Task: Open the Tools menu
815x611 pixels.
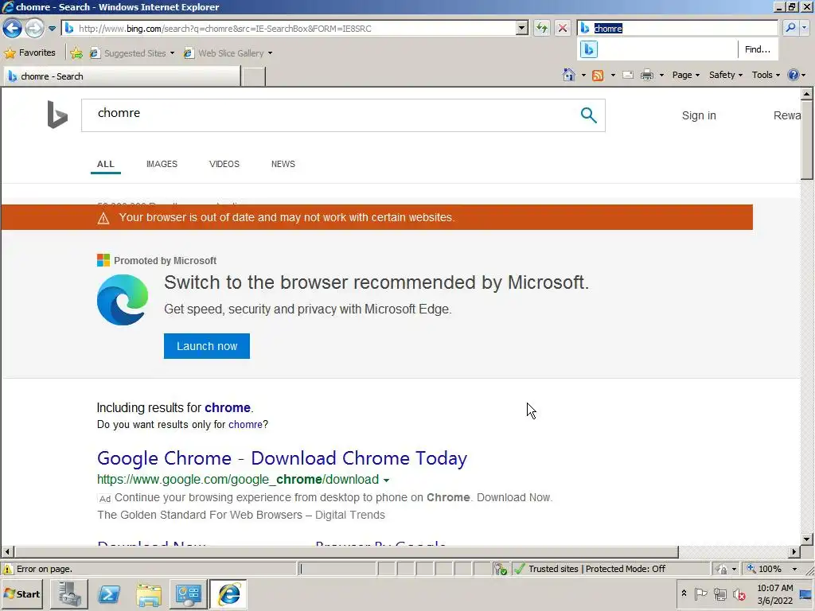Action: (x=766, y=75)
